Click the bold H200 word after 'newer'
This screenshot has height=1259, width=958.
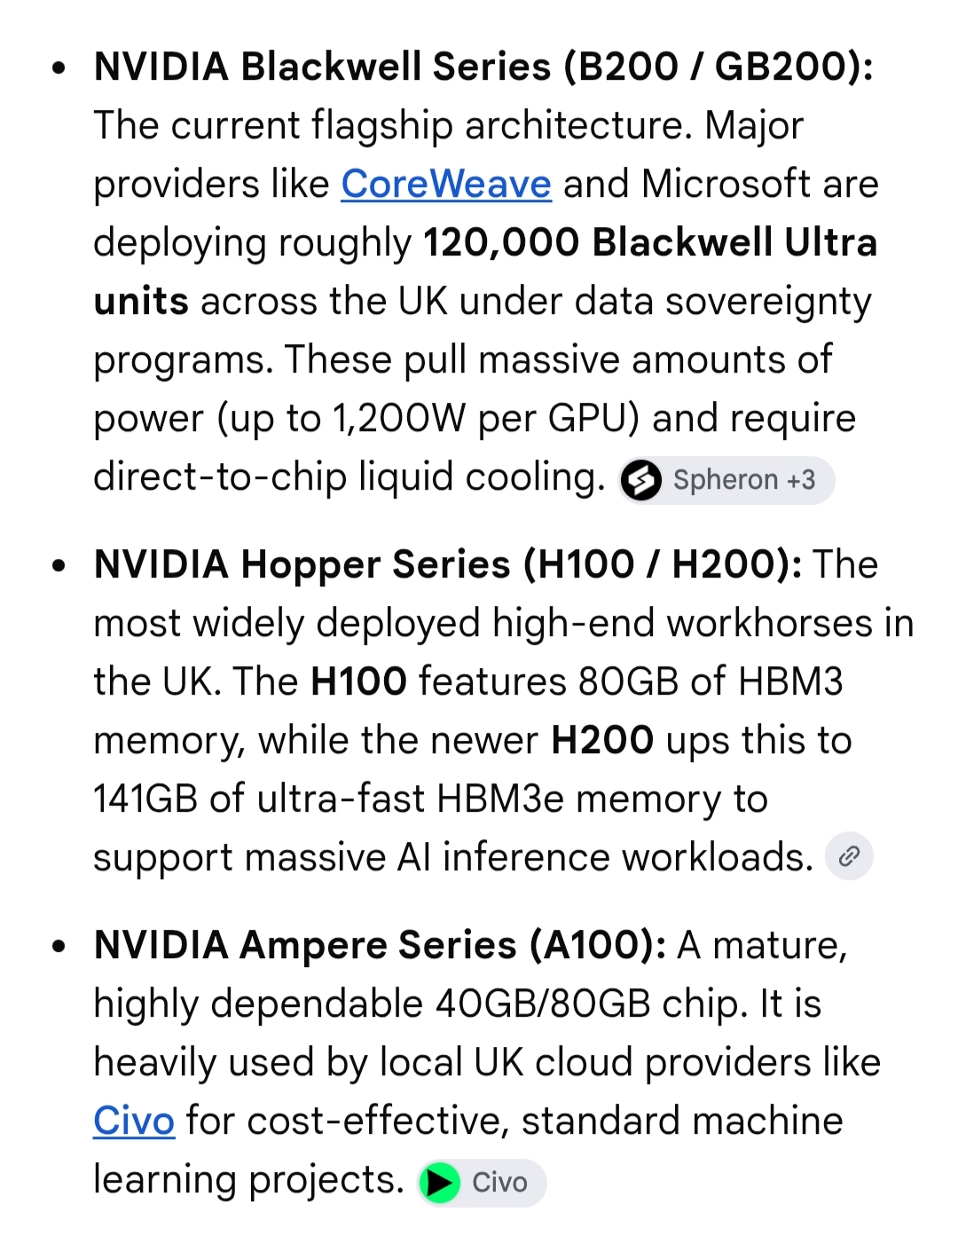click(602, 741)
